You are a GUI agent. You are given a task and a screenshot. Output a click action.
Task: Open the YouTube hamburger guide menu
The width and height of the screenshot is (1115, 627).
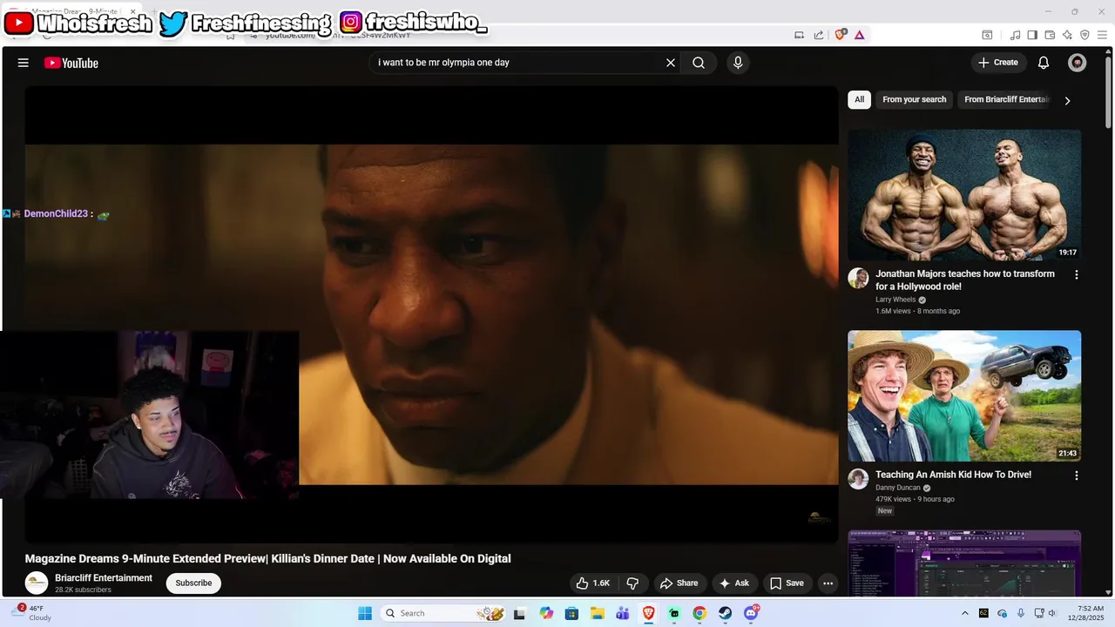pos(24,63)
